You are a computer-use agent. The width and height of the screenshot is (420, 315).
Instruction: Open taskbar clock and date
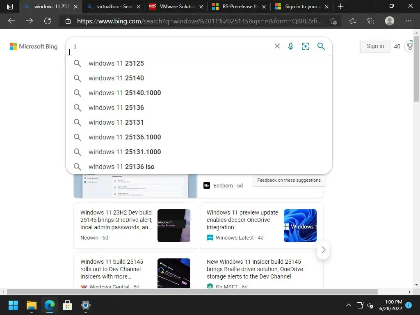pyautogui.click(x=390, y=305)
